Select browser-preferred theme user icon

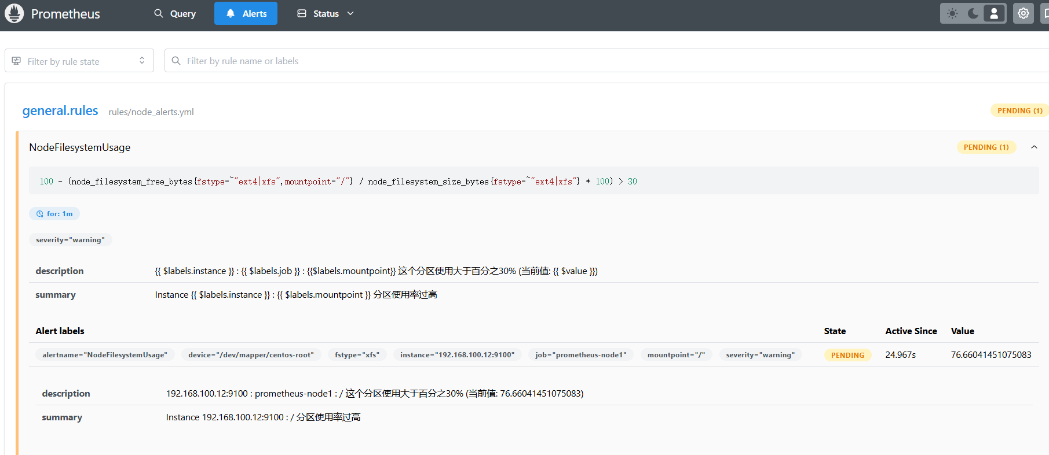tap(994, 13)
